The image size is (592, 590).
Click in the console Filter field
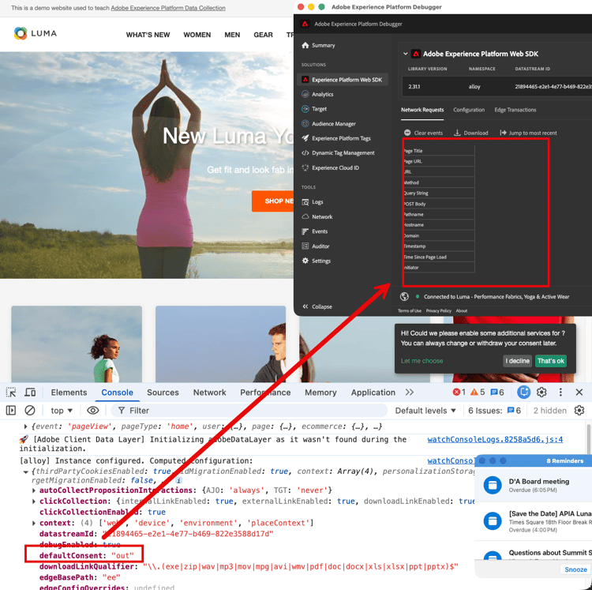[249, 411]
